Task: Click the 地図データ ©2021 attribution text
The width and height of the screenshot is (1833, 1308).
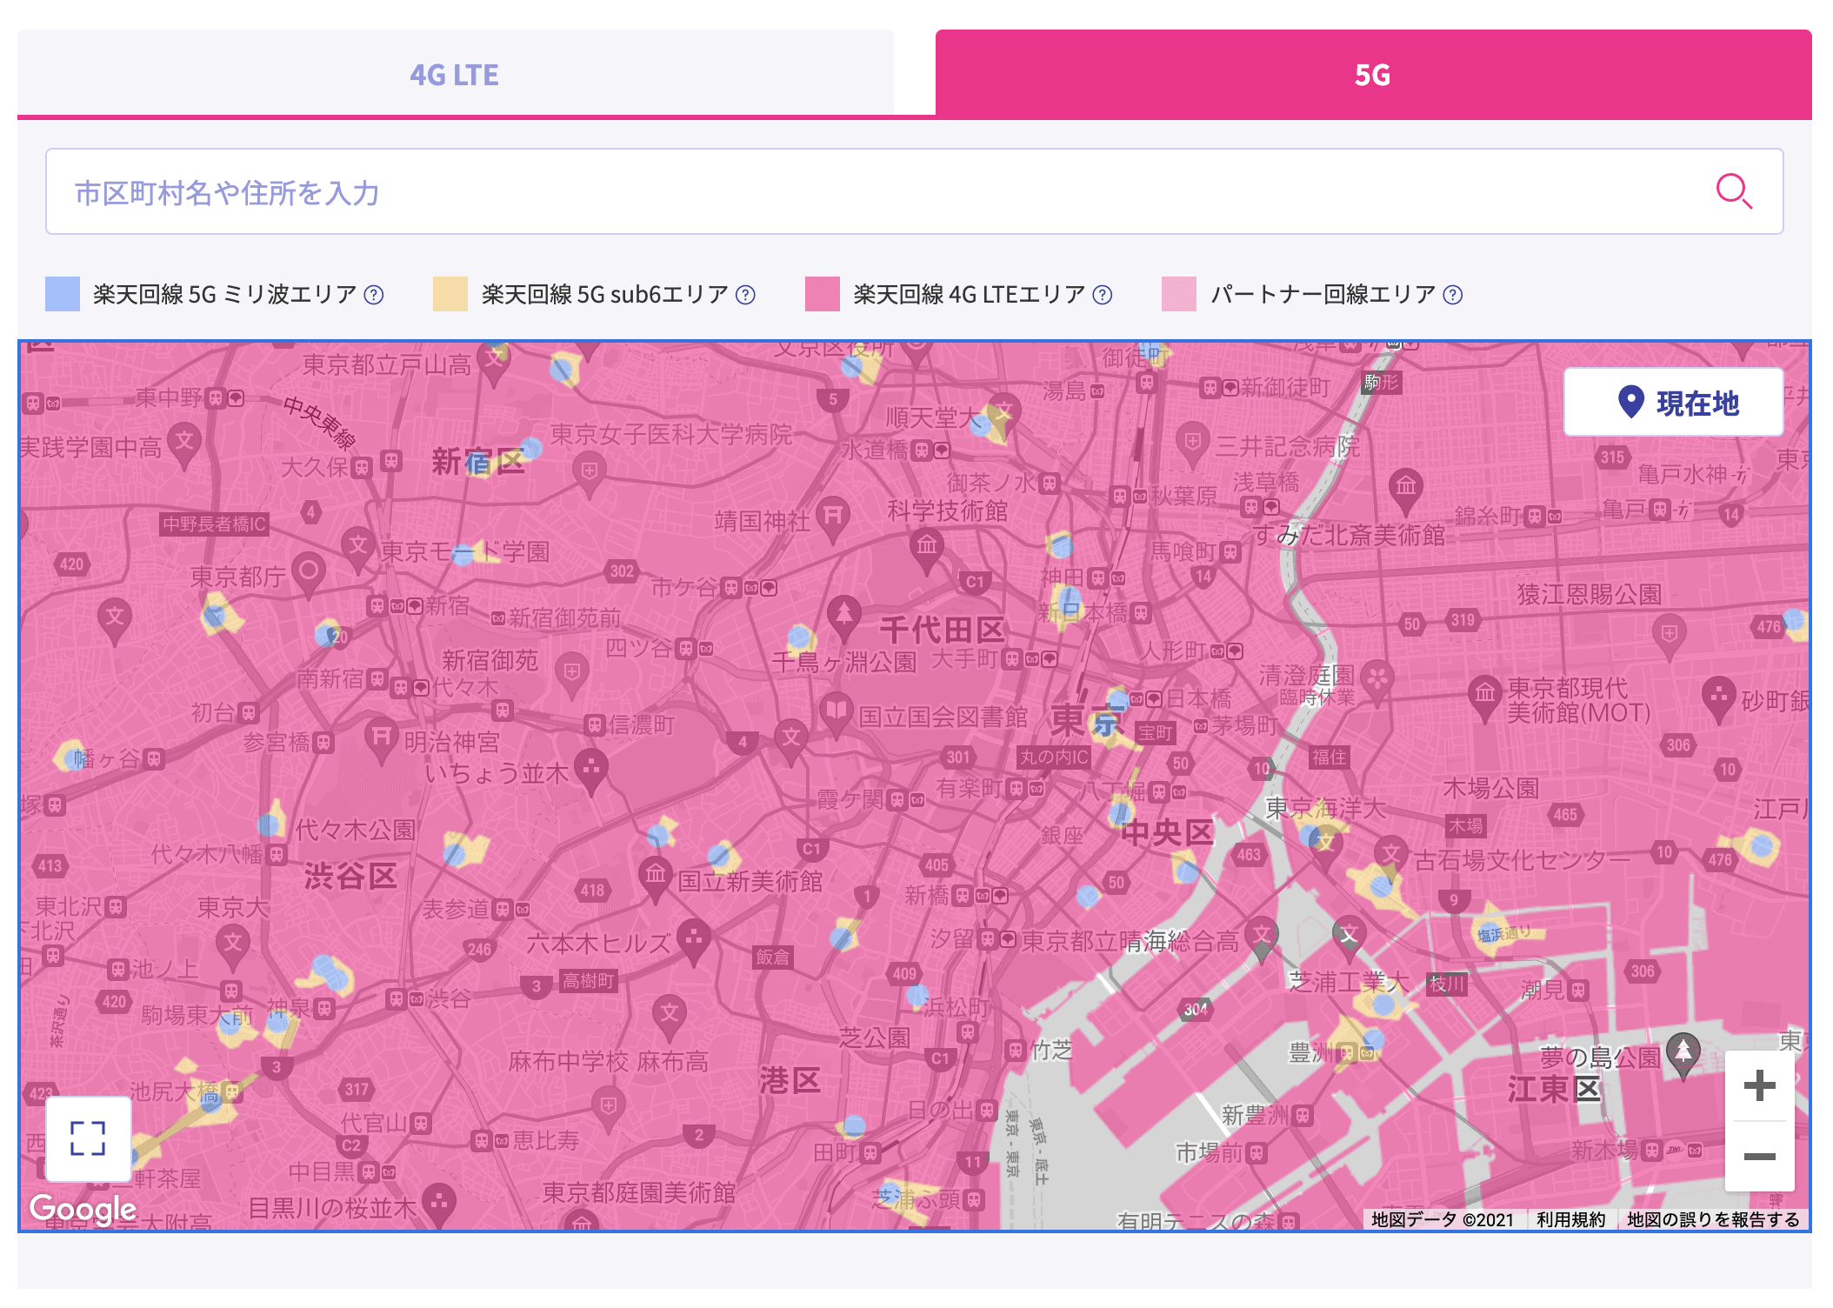Action: click(1443, 1219)
